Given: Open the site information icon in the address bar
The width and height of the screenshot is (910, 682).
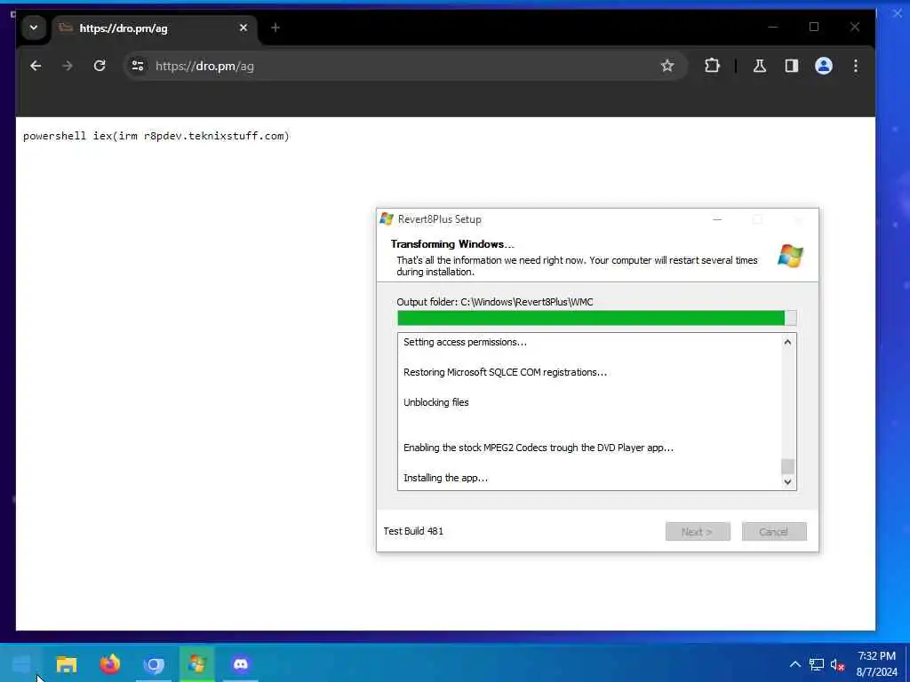Looking at the screenshot, I should pos(138,66).
